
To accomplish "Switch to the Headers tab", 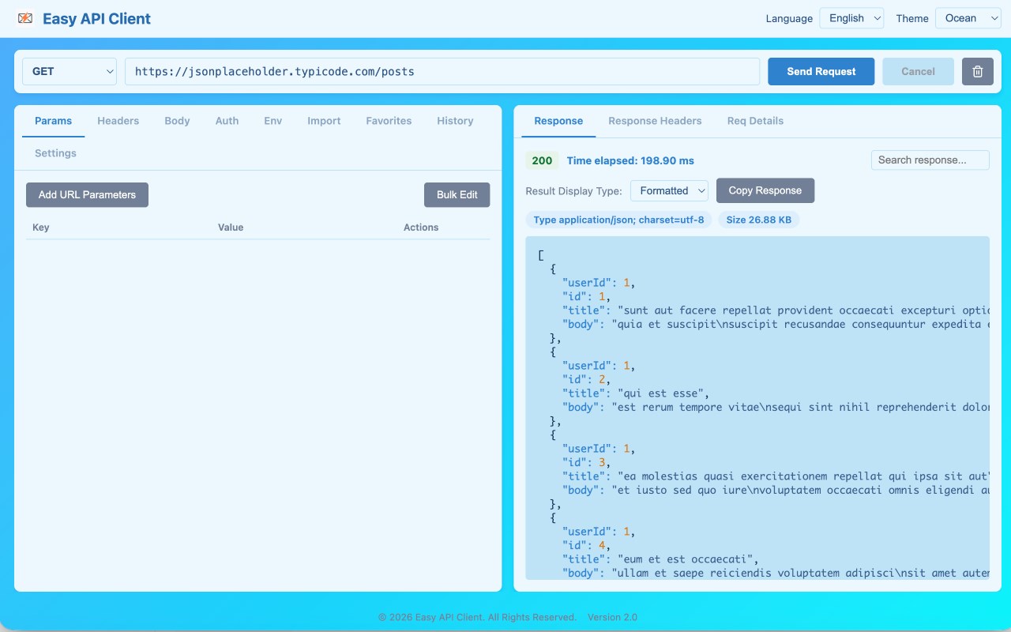I will (x=118, y=121).
